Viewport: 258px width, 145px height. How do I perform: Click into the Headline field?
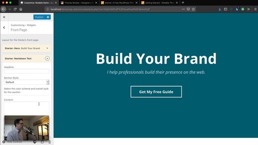coord(27,71)
